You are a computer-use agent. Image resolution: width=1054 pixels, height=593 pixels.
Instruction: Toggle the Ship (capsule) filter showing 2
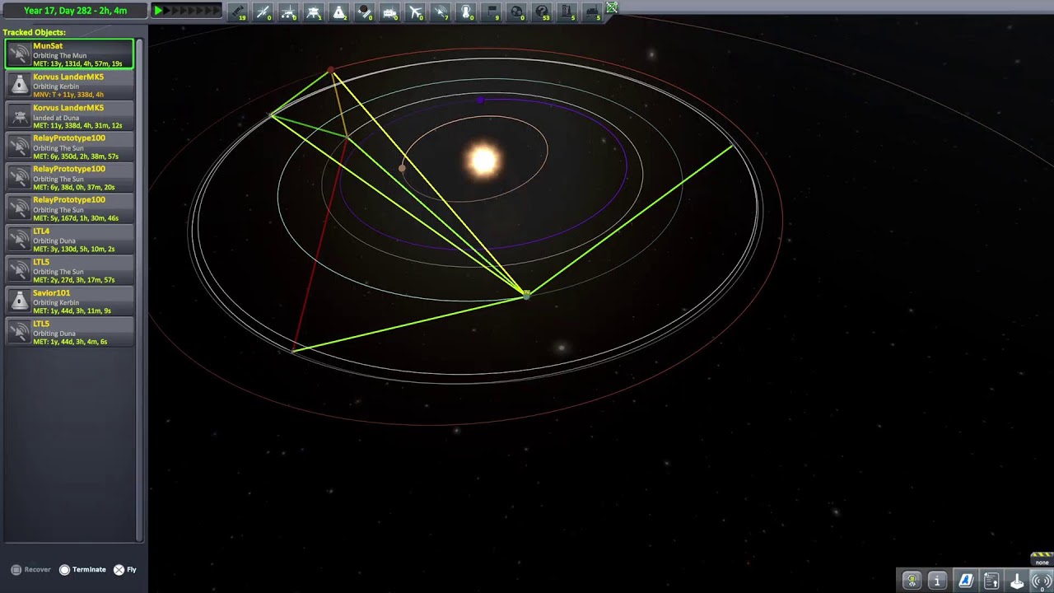tap(339, 12)
